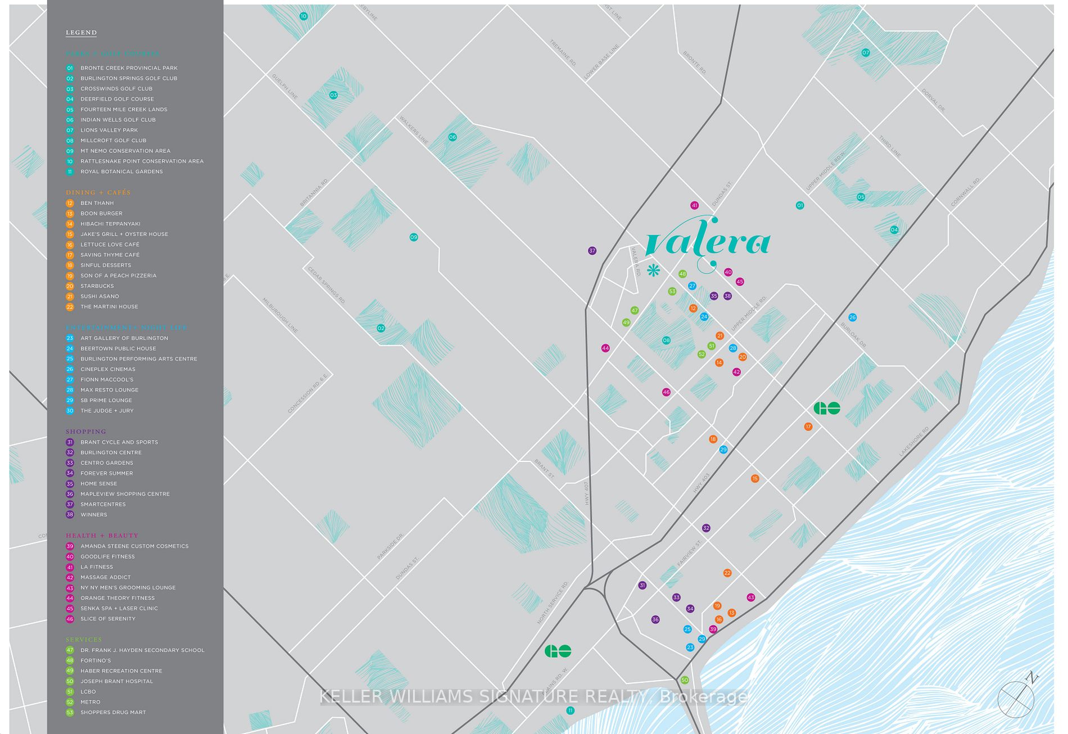Click the 'Lakeshore Rd.' road label

click(x=914, y=442)
